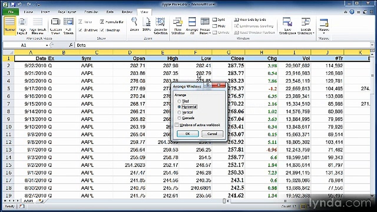The height and width of the screenshot is (212, 377).
Task: Switch to the Review ribbon tab
Action: [x=127, y=12]
